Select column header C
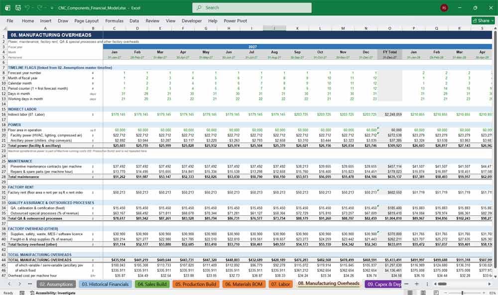The width and height of the screenshot is (498, 295). click(x=115, y=28)
